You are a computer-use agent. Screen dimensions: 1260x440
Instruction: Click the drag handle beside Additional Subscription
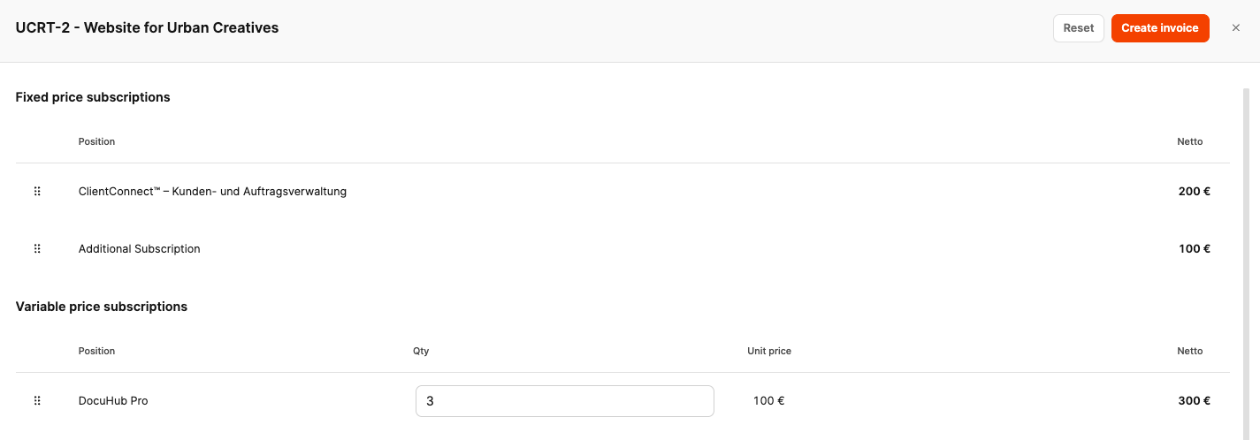tap(37, 249)
